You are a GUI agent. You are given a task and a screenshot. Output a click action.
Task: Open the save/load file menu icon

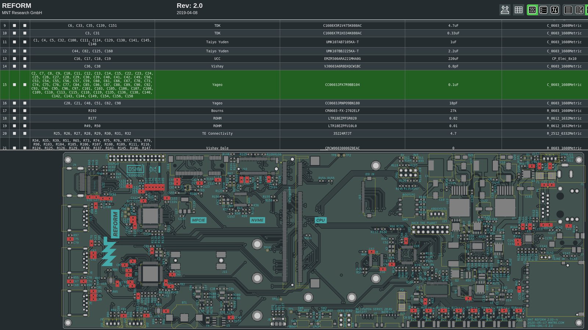[x=505, y=10]
